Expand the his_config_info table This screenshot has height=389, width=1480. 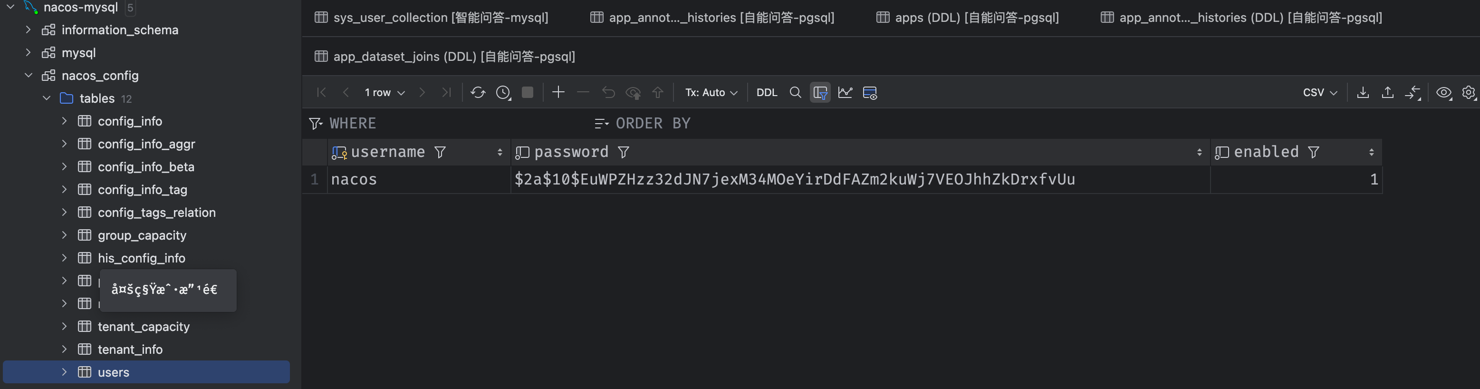[64, 258]
